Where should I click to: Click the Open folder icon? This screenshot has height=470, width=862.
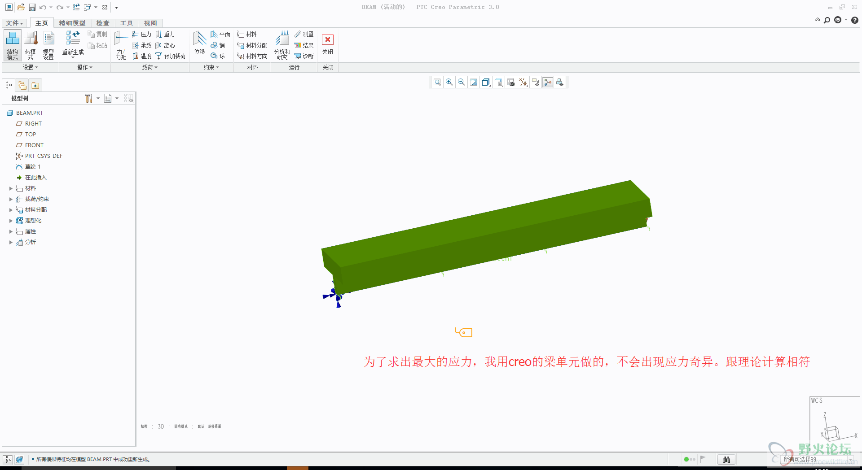[21, 7]
